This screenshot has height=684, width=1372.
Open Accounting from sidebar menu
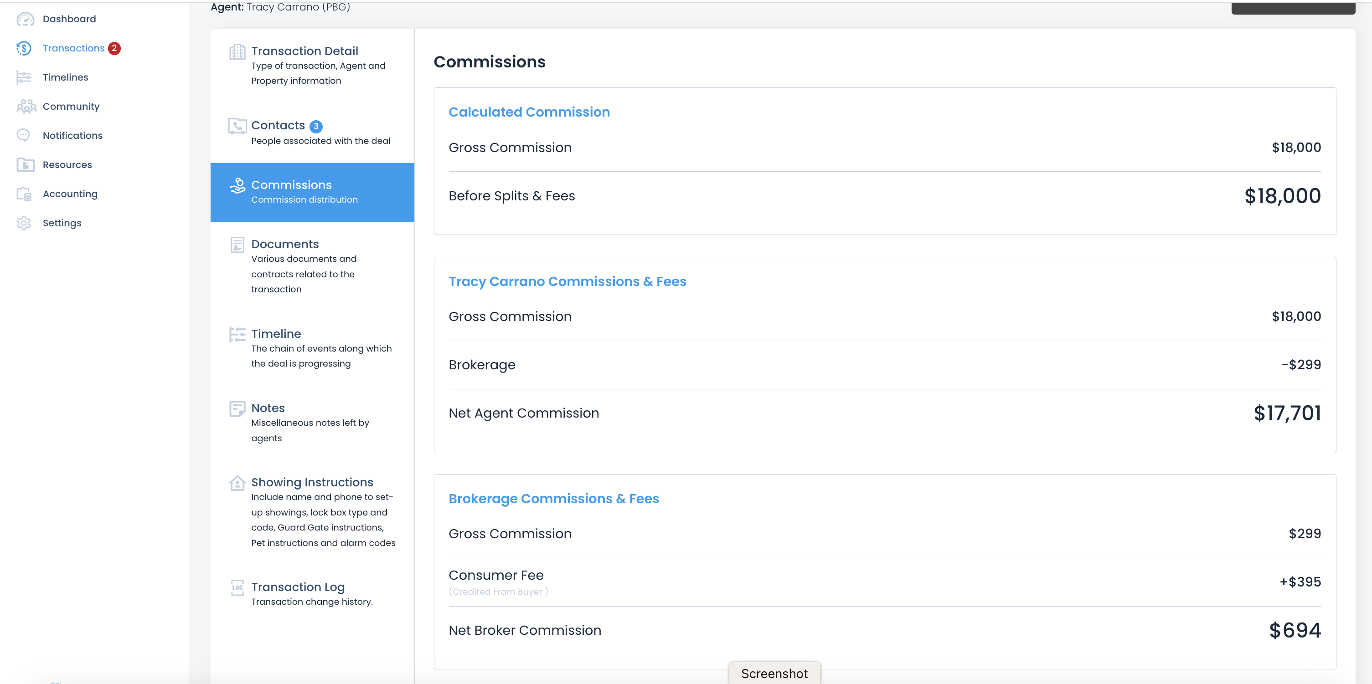[x=70, y=194]
